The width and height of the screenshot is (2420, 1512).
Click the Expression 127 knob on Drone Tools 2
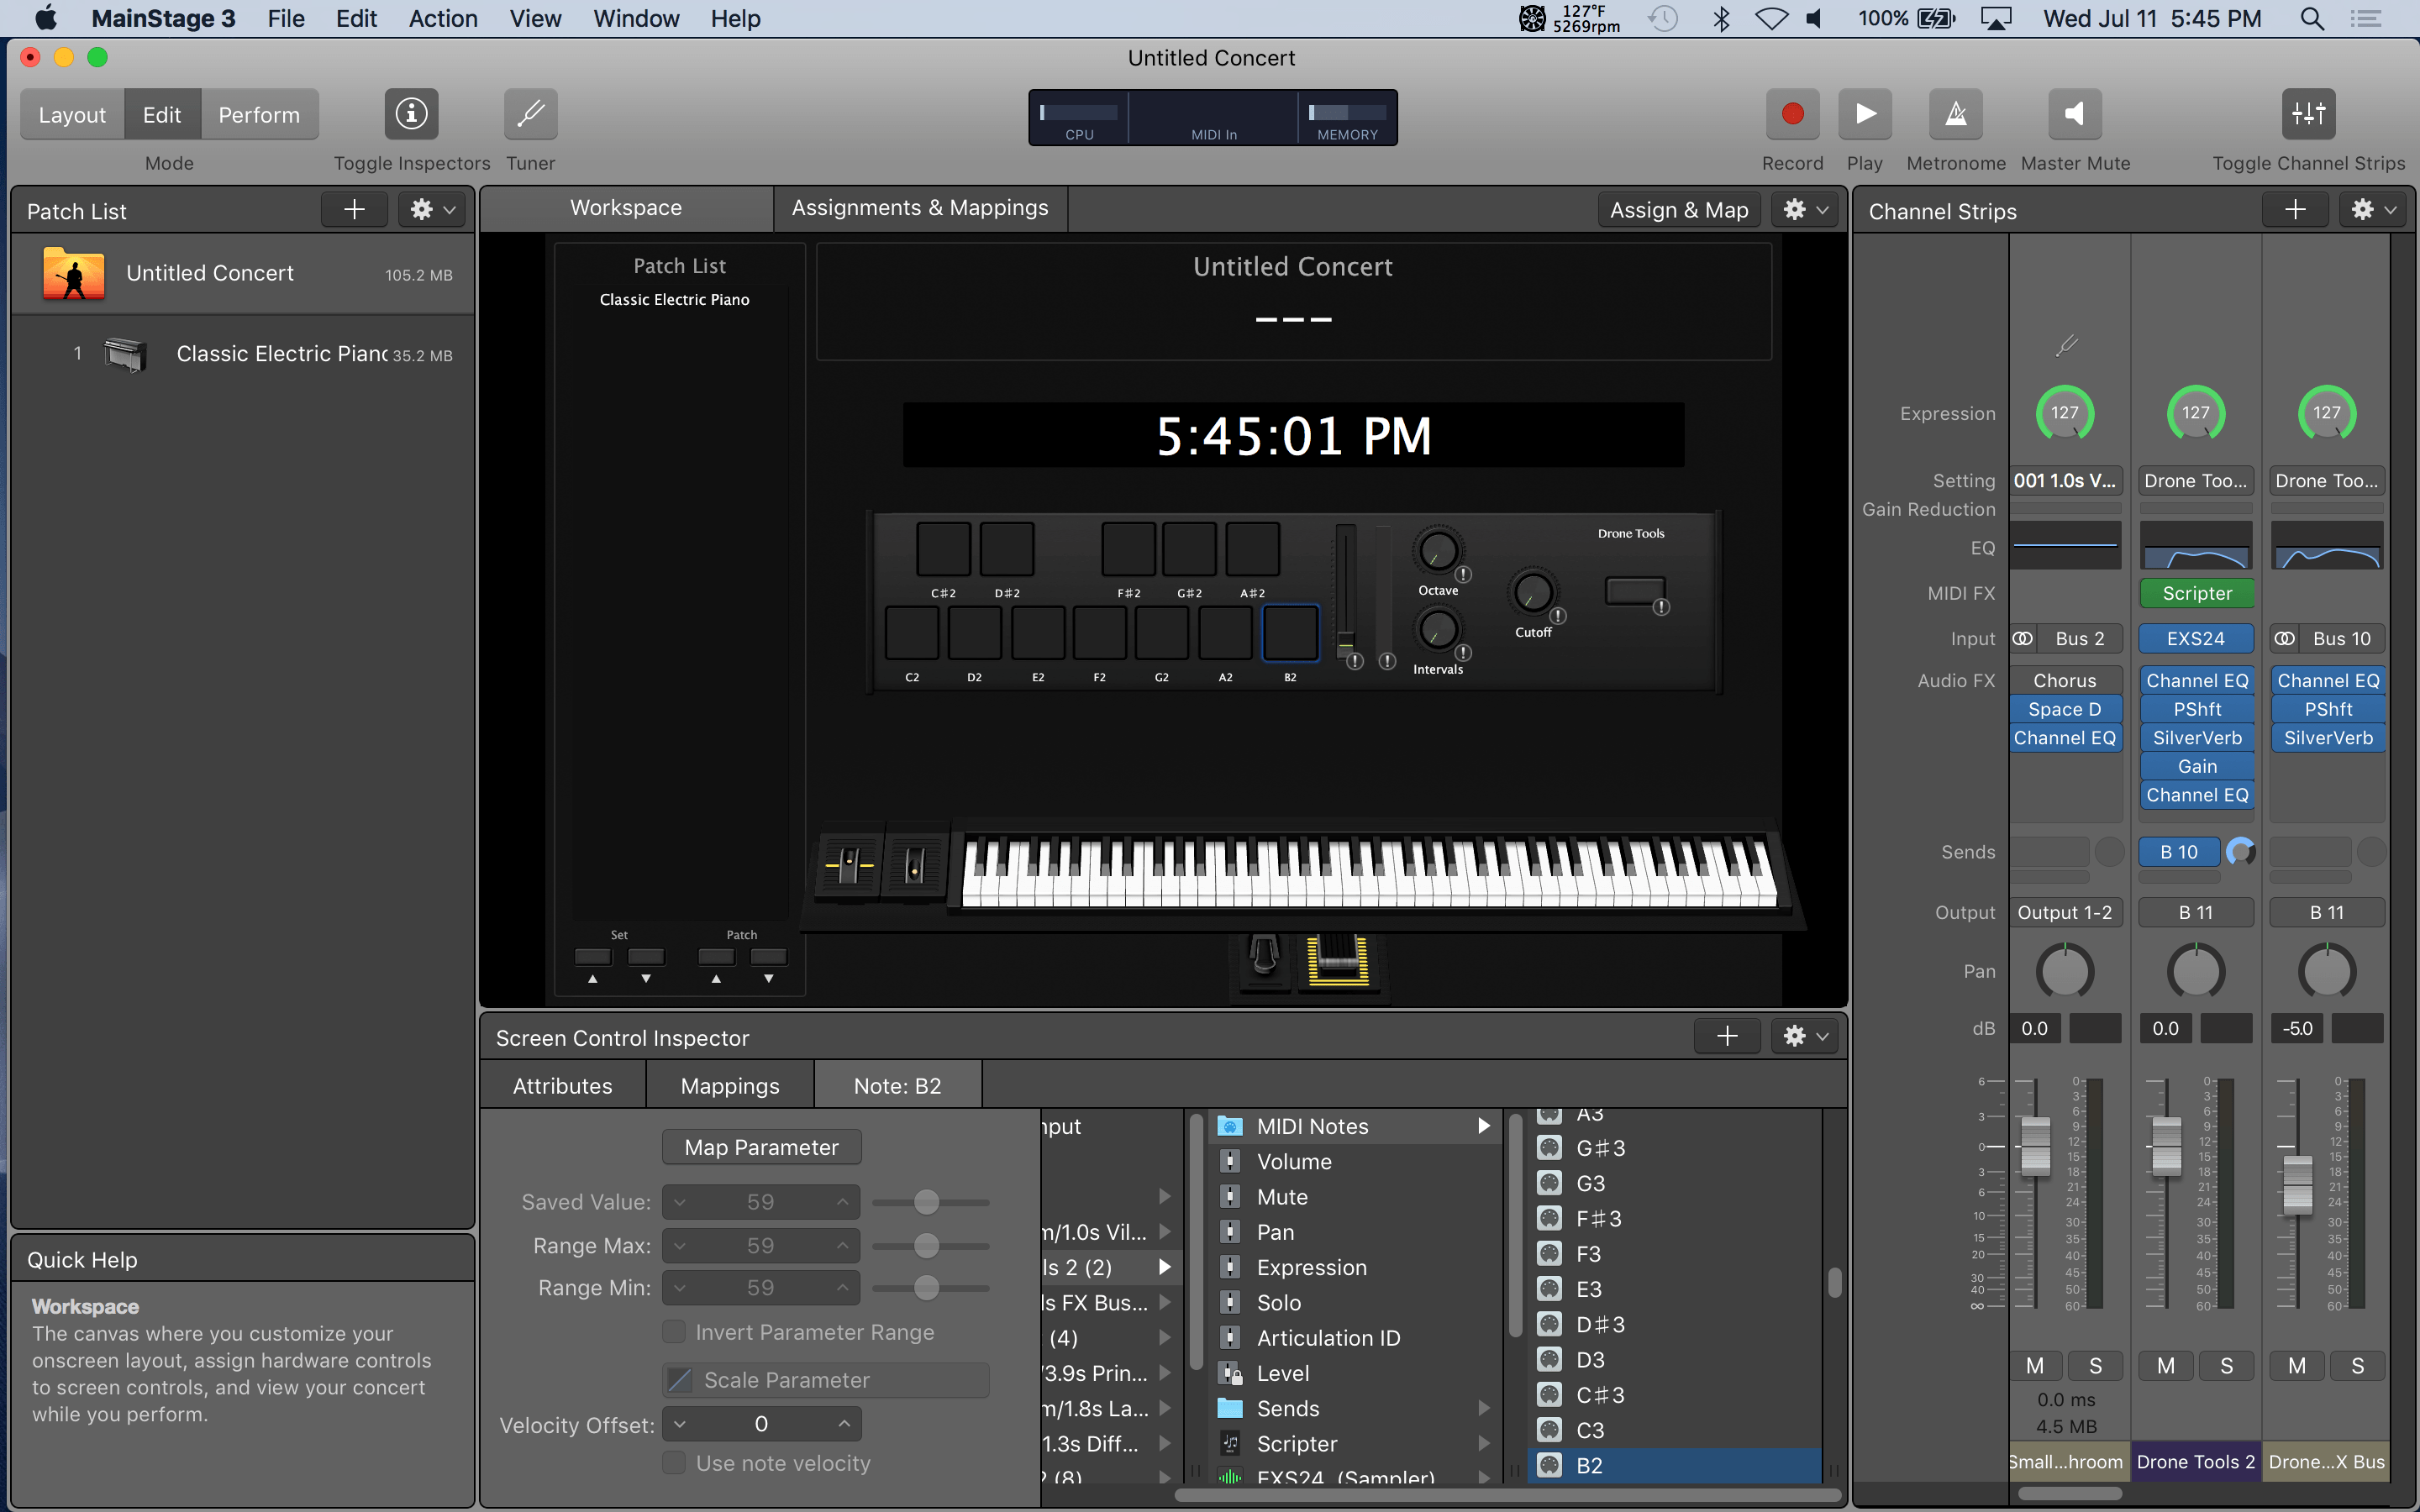[2196, 413]
